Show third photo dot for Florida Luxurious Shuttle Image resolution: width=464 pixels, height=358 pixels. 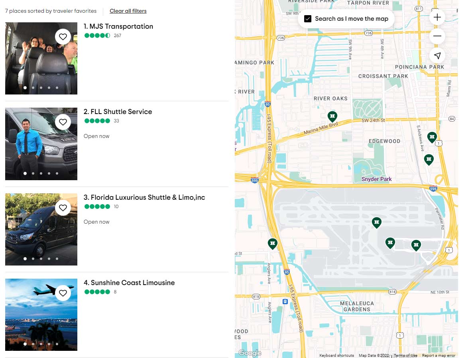point(41,259)
